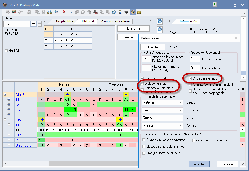Click the clock toolbar icon
This screenshot has height=171, width=249.
click(x=83, y=12)
